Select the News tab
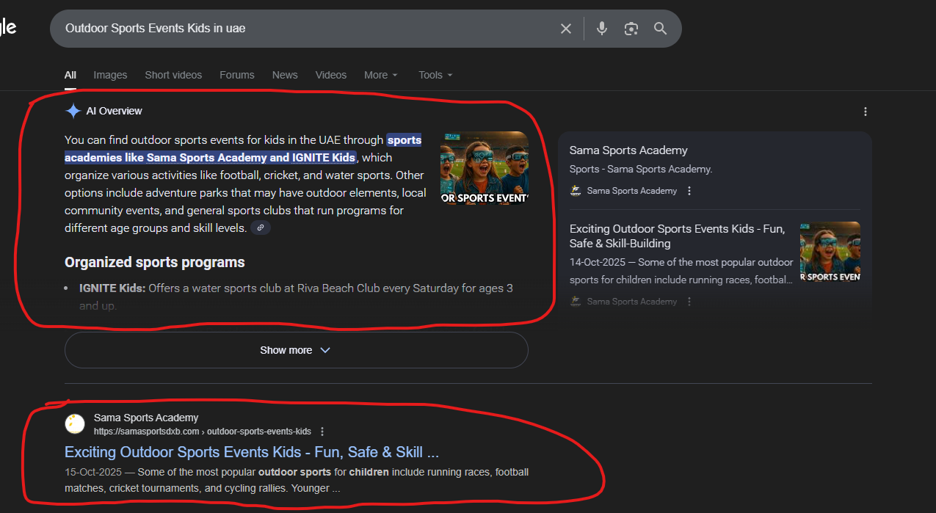 coord(285,75)
